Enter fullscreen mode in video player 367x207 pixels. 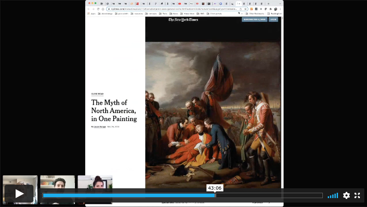click(x=357, y=195)
